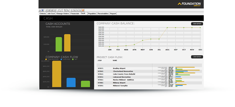The height and width of the screenshot is (107, 235).
Task: Open the Criteria tab
Action: tap(43, 13)
